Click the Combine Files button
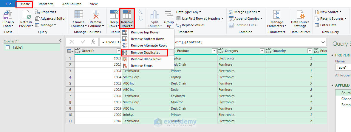The image size is (351, 132). click(x=242, y=25)
